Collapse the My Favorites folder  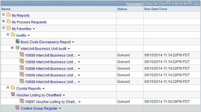[3, 28]
